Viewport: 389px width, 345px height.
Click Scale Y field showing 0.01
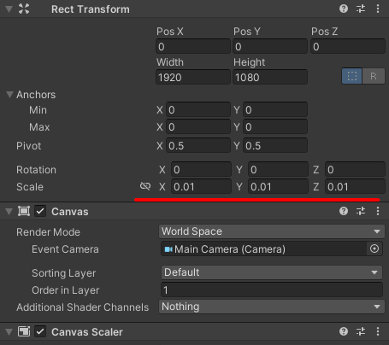click(278, 187)
